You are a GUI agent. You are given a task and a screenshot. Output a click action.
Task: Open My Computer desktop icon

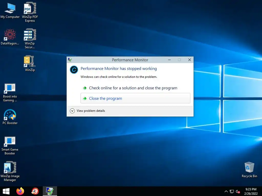(10, 11)
